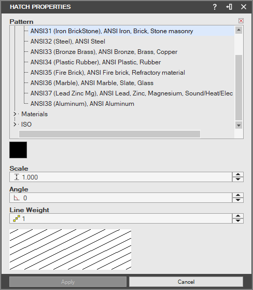Increase Line Weight with up arrow
Screen dimensions: 253x290
point(238,216)
